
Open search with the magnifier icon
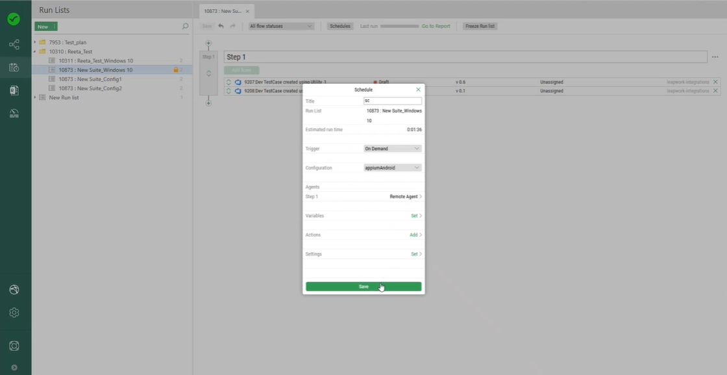pyautogui.click(x=185, y=26)
